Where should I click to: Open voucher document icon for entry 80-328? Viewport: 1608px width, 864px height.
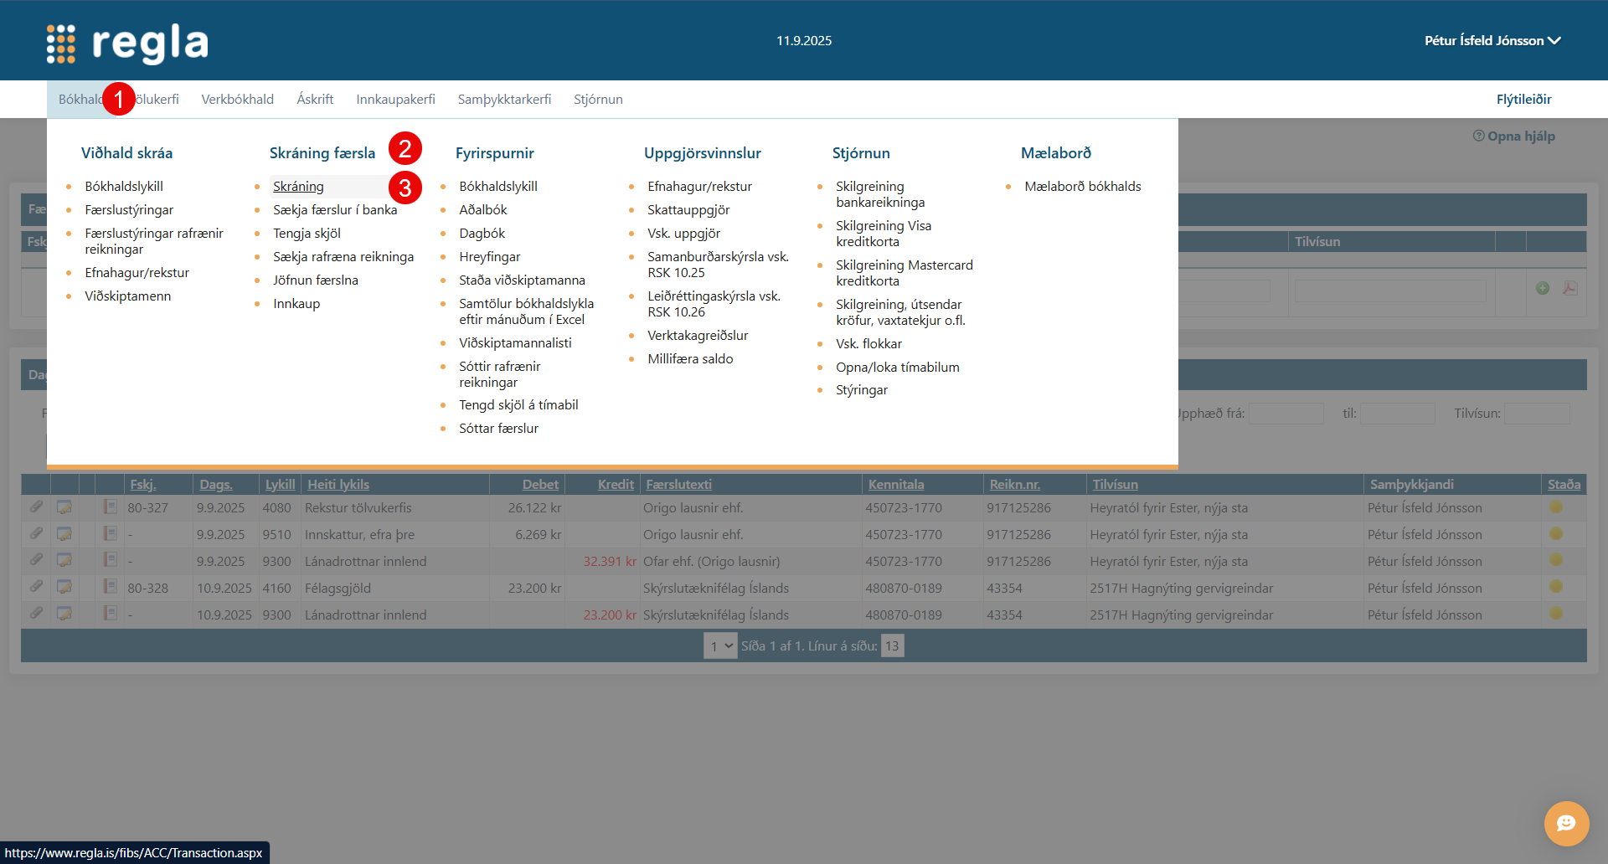[110, 588]
